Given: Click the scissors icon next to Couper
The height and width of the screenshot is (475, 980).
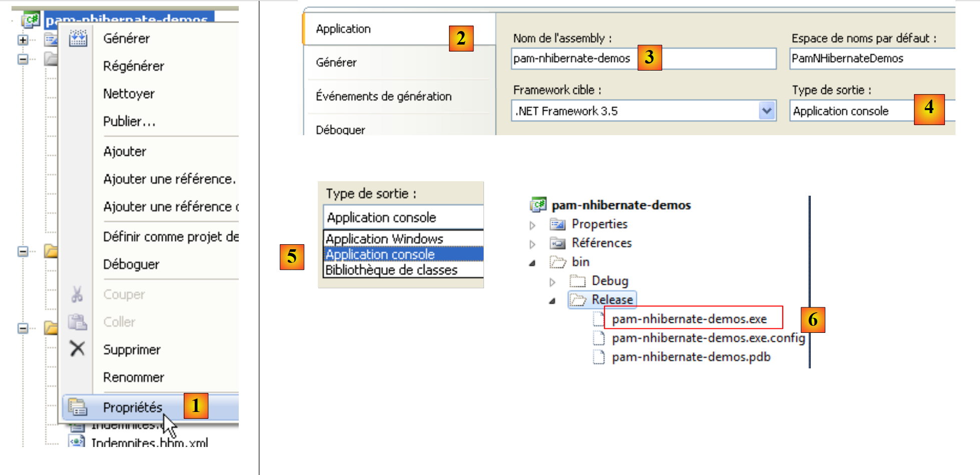Looking at the screenshot, I should [77, 294].
